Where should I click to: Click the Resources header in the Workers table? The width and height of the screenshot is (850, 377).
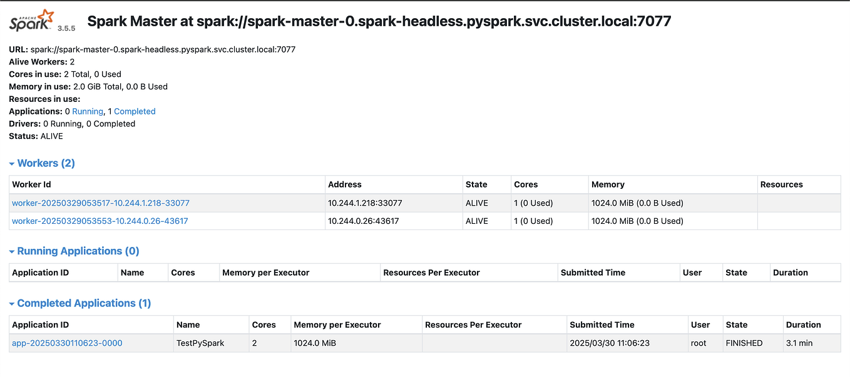click(x=779, y=184)
